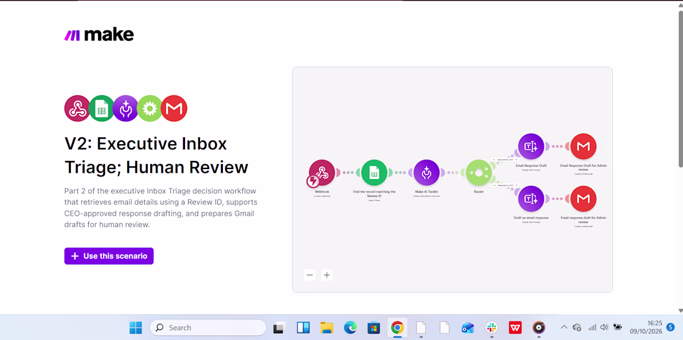Select the Webhook module in the diagram
This screenshot has width=683, height=340.
[322, 173]
